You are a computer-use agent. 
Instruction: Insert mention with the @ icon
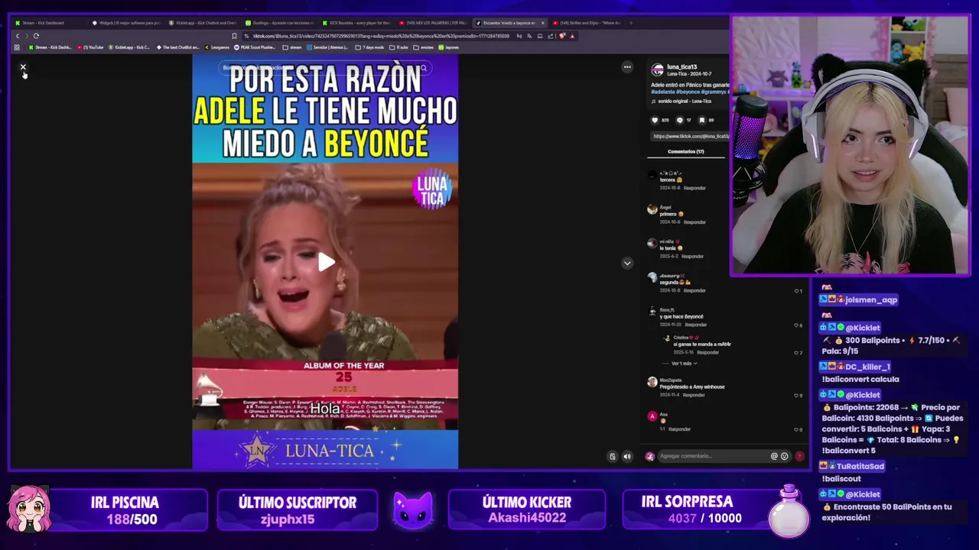[774, 456]
